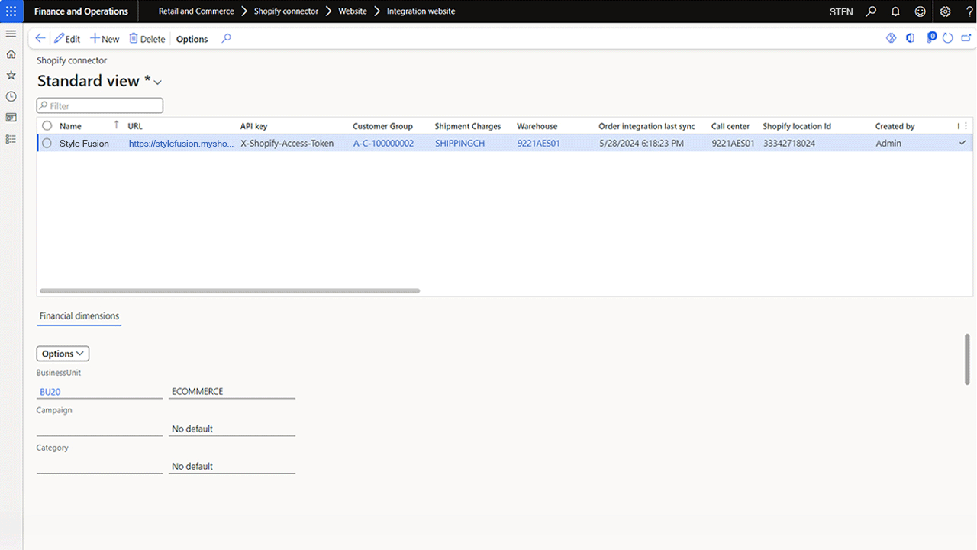
Task: Click the API key column header
Action: (253, 126)
